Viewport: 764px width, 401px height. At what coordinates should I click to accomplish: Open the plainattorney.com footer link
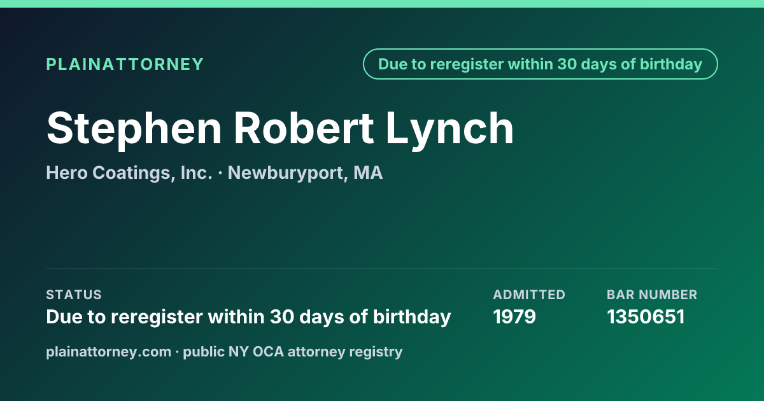[x=108, y=351]
